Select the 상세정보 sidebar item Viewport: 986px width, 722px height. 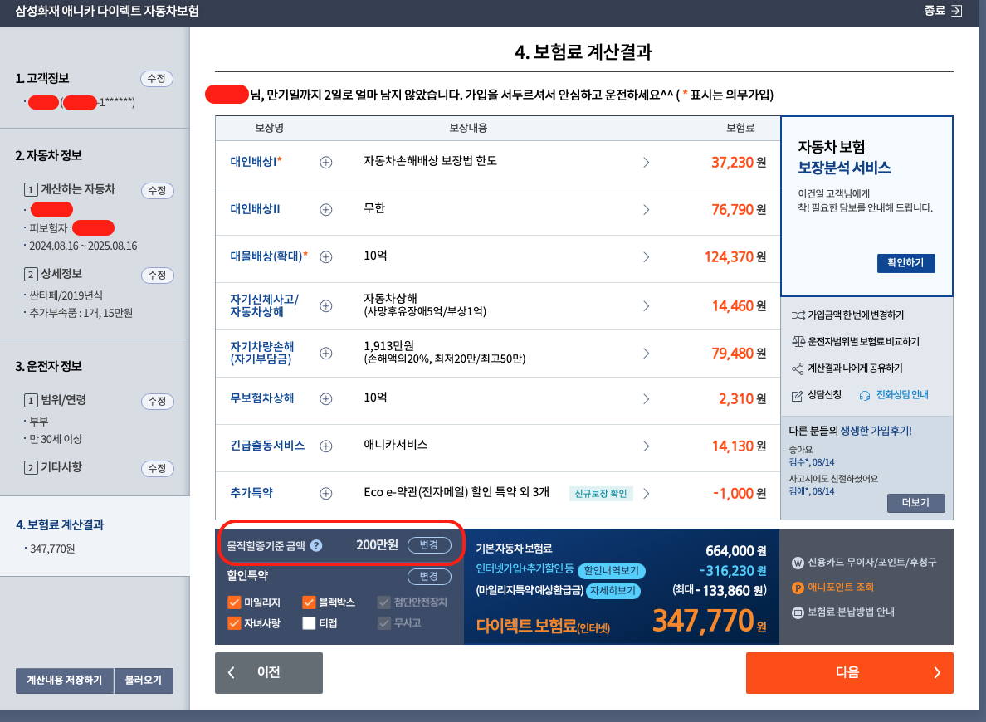pos(53,274)
